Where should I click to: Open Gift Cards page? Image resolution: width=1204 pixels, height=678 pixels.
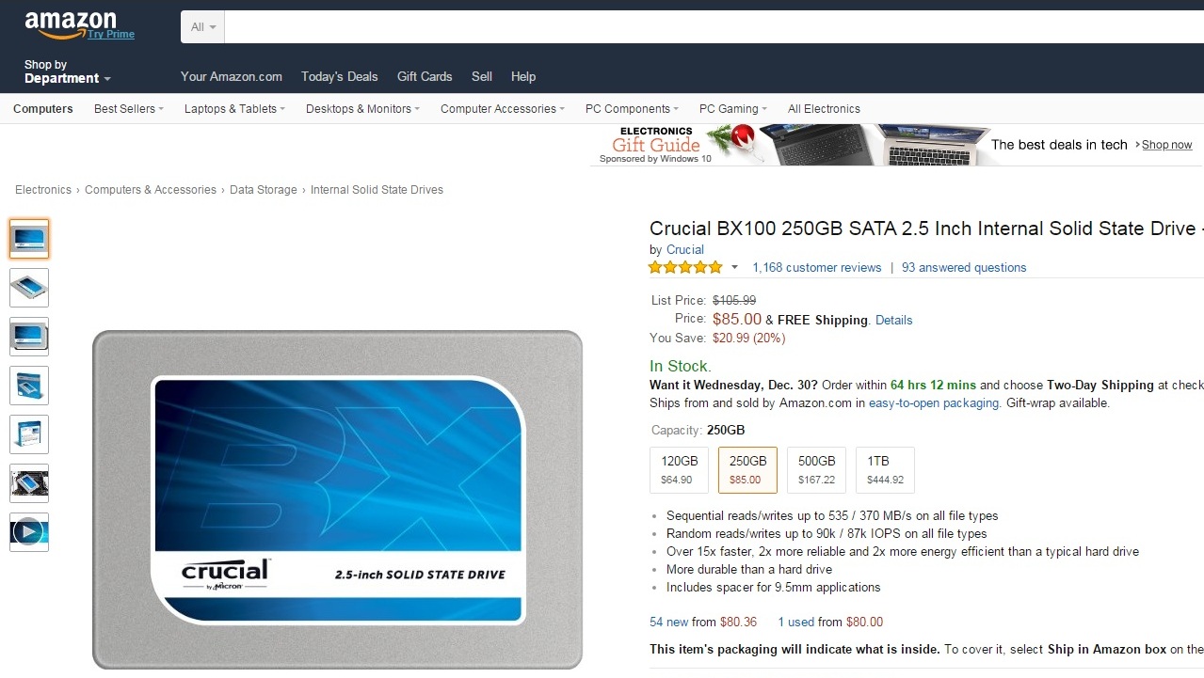tap(425, 77)
